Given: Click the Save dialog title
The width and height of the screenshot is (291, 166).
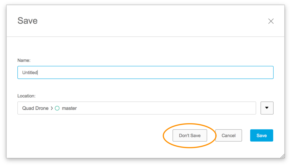Looking at the screenshot, I should coord(28,21).
